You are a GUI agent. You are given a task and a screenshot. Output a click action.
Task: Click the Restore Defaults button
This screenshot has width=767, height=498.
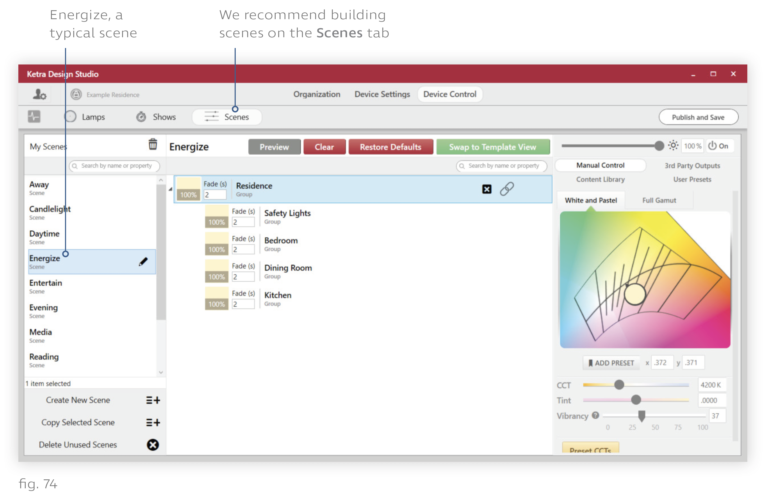pos(390,147)
